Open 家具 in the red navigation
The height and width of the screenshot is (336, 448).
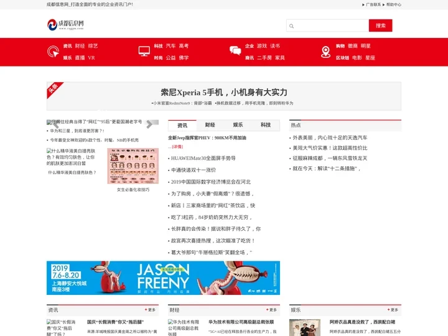(x=280, y=58)
